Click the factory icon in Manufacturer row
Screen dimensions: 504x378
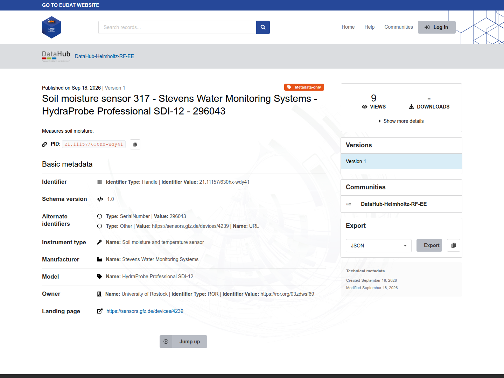pyautogui.click(x=100, y=259)
